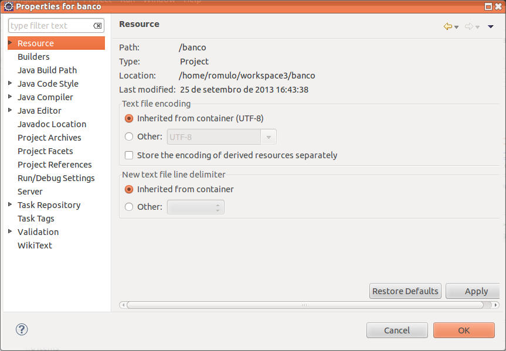506x351 pixels.
Task: Click the back navigation arrow icon
Action: tap(448, 26)
